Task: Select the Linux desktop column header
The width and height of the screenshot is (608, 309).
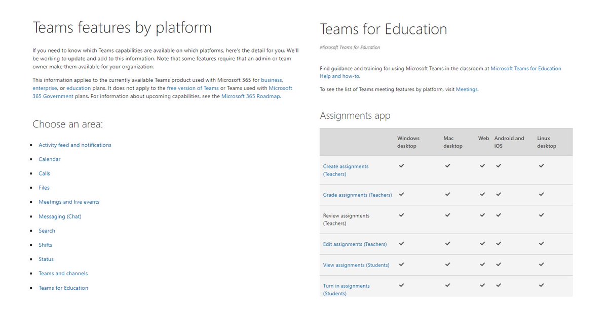Action: (547, 142)
